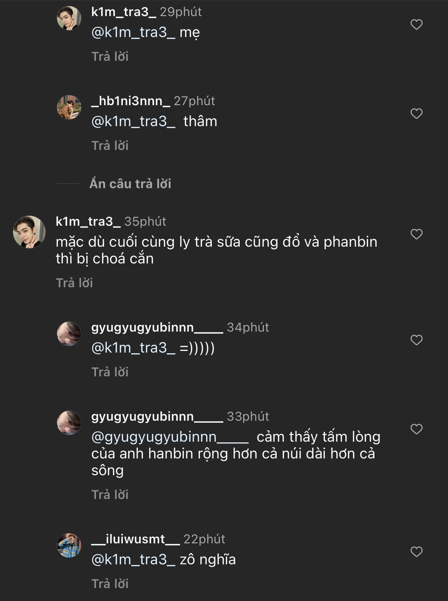Open _hb1ni3nnn_'s profile picture
Image resolution: width=448 pixels, height=601 pixels.
[x=69, y=107]
